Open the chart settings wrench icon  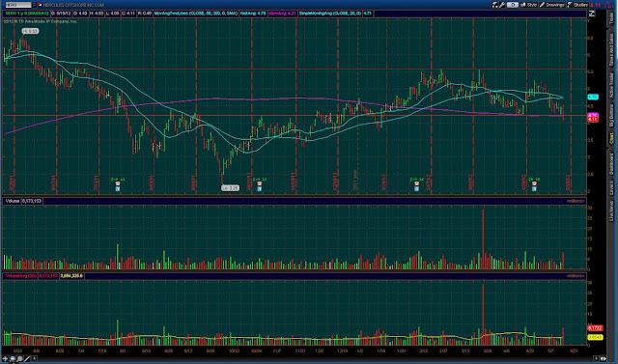tap(502, 5)
